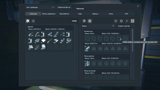This screenshot has width=160, height=90.
Task: Close the terminal window with X
Action: point(138,6)
